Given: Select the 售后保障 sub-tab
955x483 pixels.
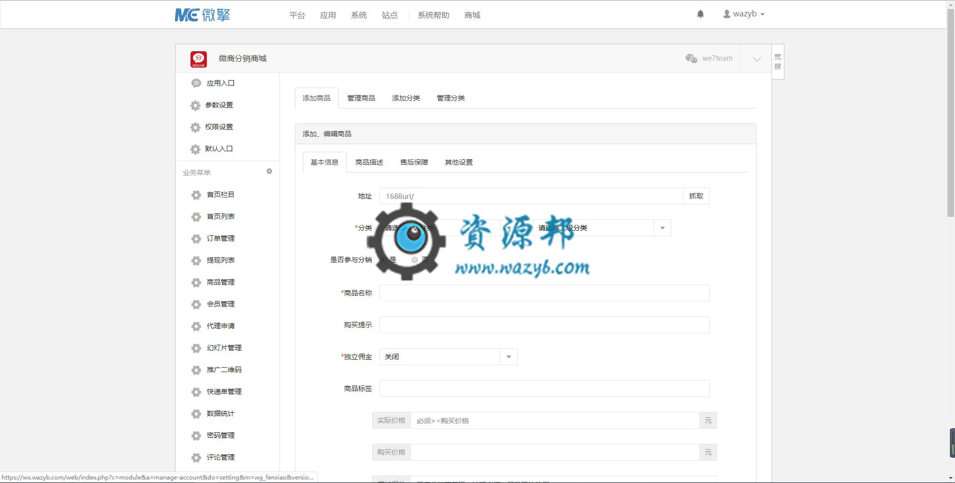Looking at the screenshot, I should click(414, 162).
